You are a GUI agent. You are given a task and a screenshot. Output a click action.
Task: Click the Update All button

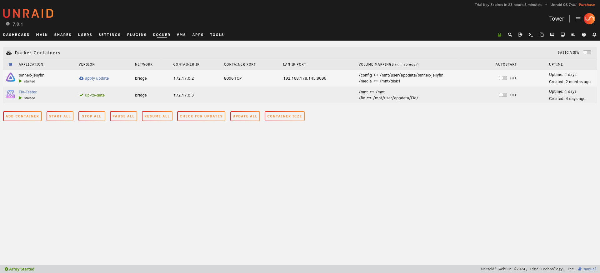(245, 116)
